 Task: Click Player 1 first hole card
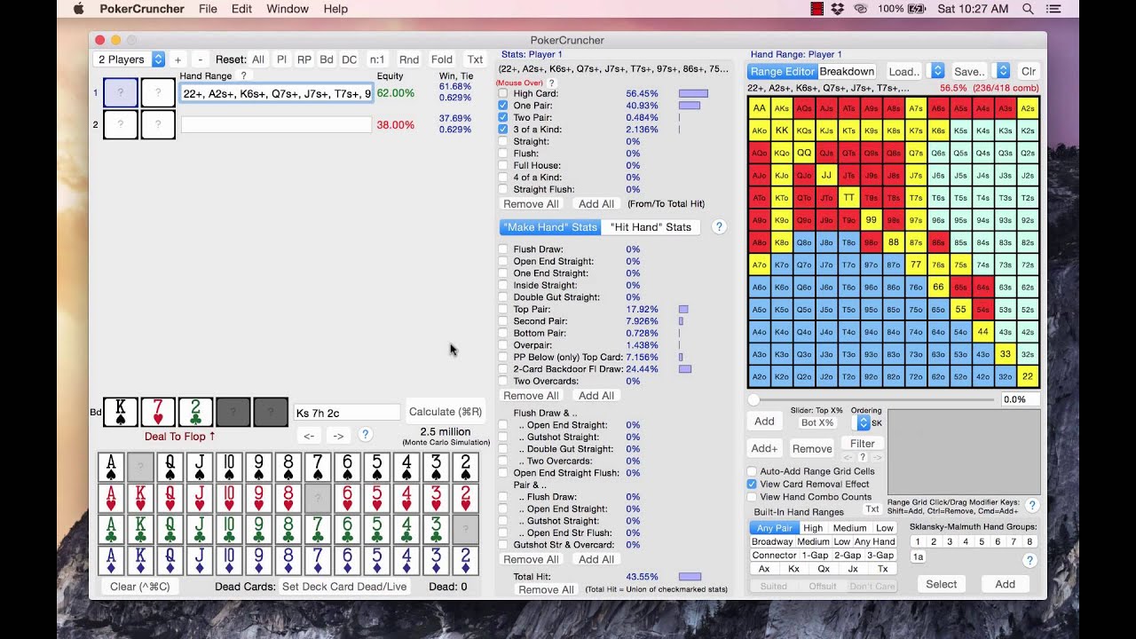[x=121, y=93]
